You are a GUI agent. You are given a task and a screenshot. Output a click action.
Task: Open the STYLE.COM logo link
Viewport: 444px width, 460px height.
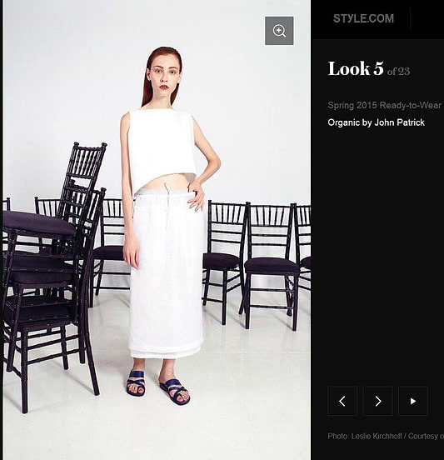(x=363, y=18)
